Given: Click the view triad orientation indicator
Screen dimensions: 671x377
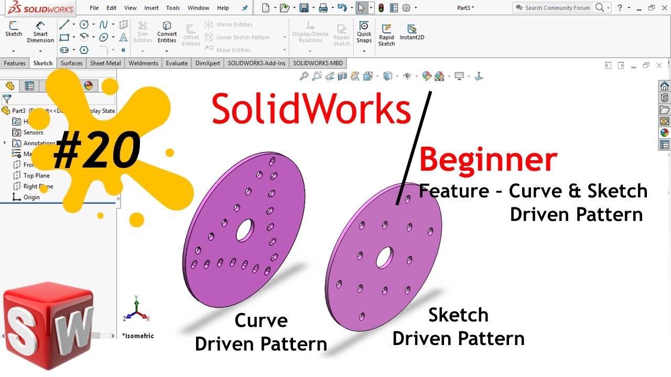Looking at the screenshot, I should pyautogui.click(x=136, y=309).
